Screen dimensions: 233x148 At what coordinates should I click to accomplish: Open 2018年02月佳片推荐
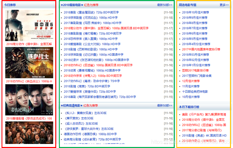[195, 60]
